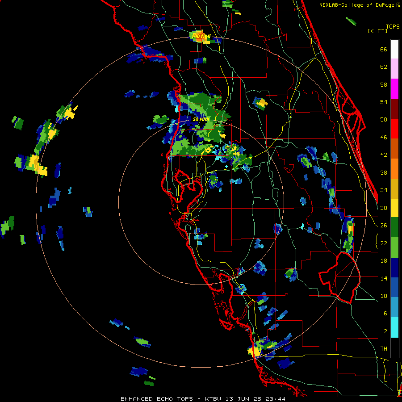Click the '10' legend value

coord(384,296)
